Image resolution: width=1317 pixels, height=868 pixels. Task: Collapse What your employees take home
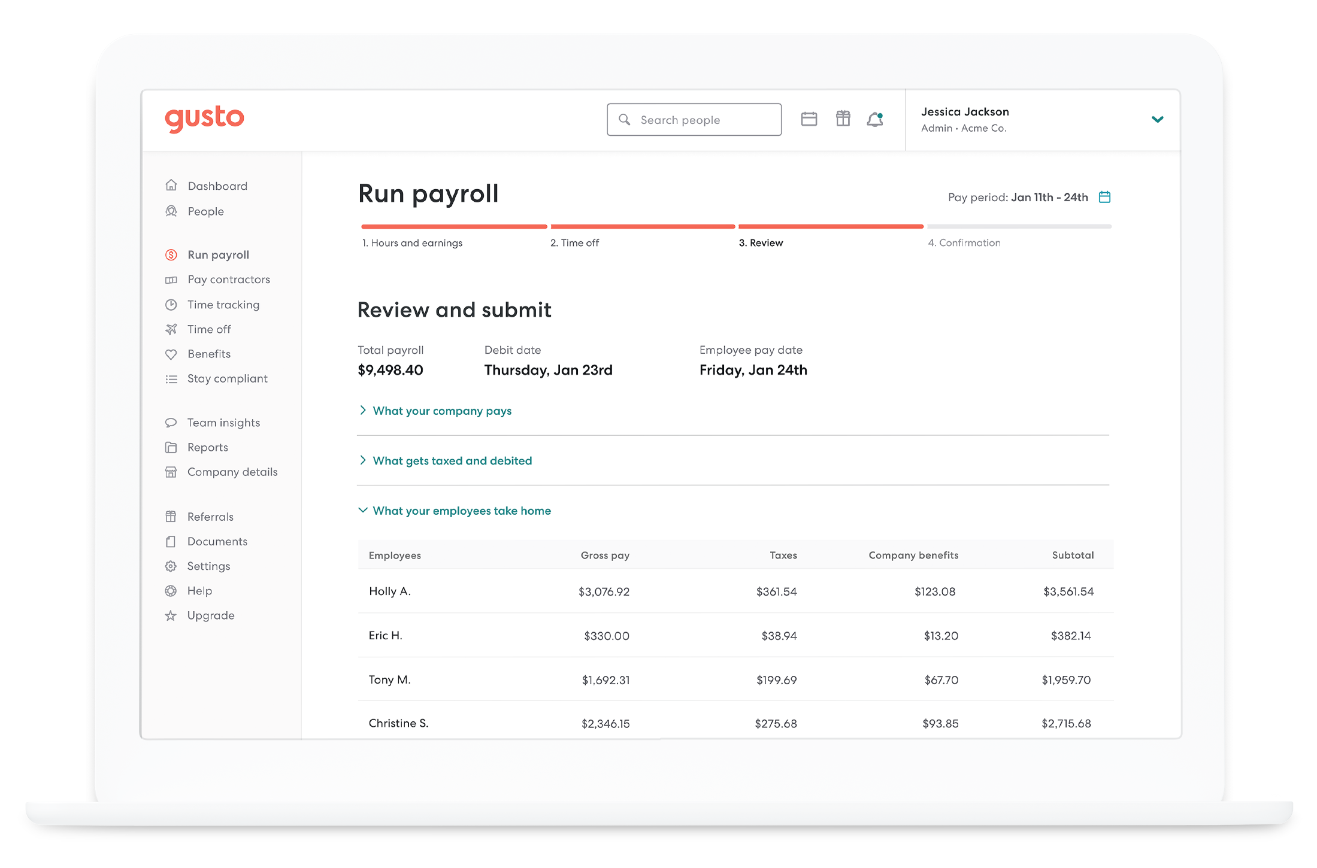[461, 511]
